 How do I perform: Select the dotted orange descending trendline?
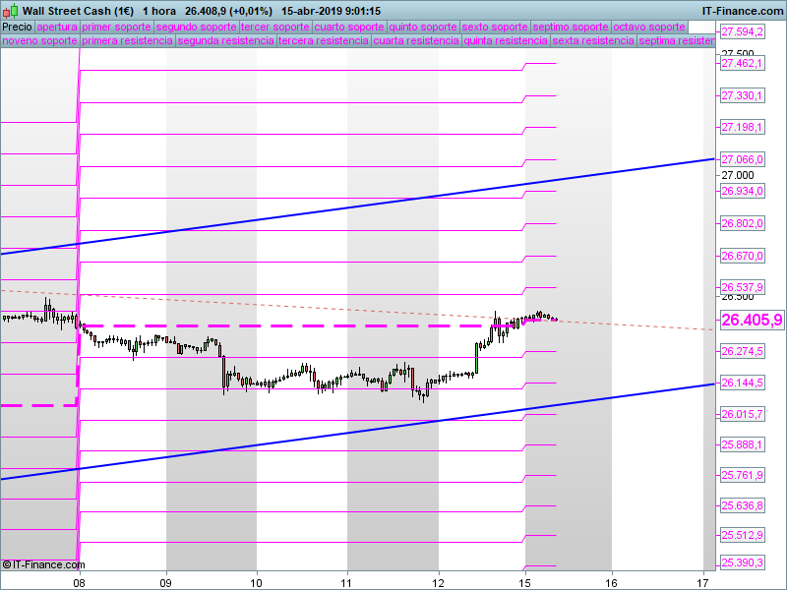[357, 310]
